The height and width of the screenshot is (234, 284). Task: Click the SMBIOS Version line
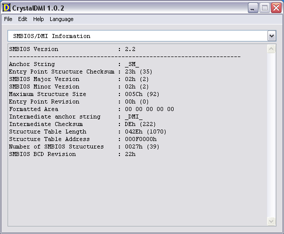pyautogui.click(x=72, y=49)
